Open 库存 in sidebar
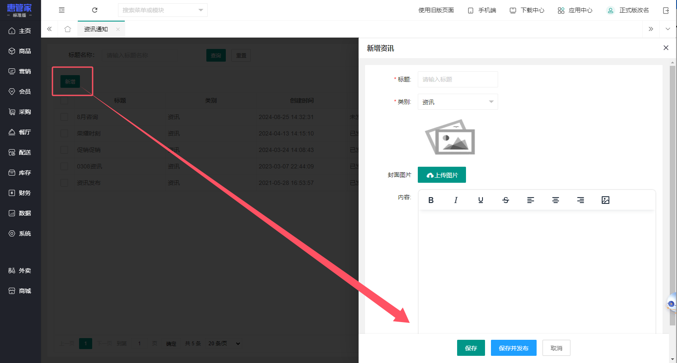Screen dimensions: 677x363 (20, 173)
